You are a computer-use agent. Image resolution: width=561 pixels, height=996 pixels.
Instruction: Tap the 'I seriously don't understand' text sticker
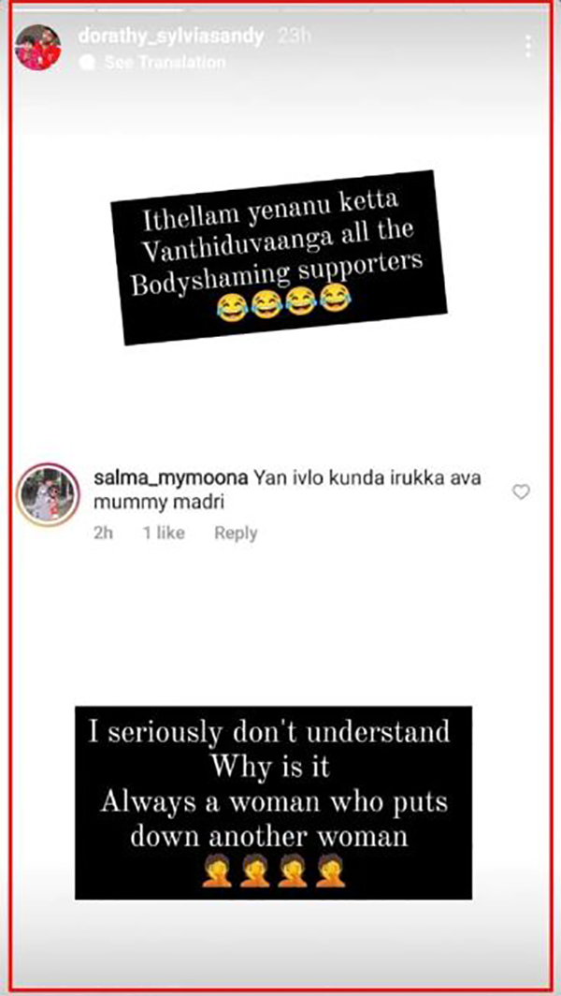point(274,802)
